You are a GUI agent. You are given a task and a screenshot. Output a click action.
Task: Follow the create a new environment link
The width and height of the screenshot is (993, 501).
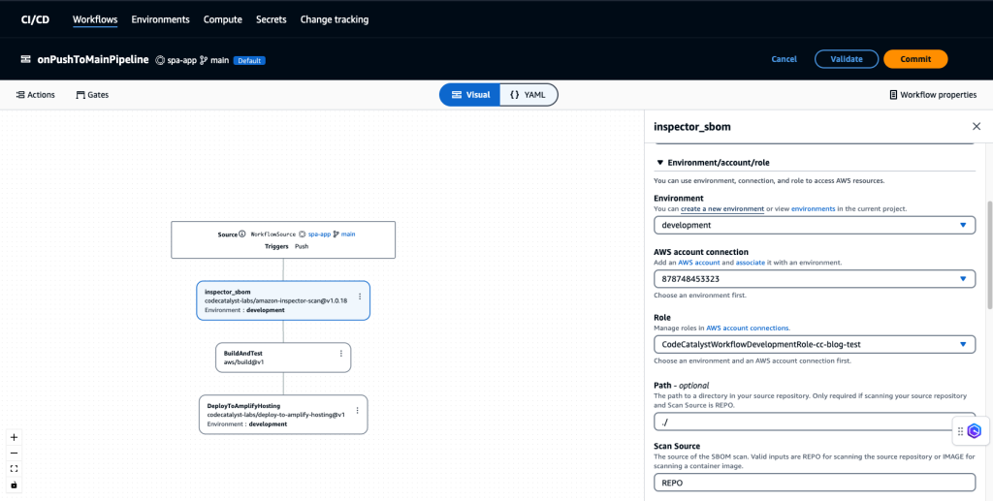pyautogui.click(x=721, y=208)
